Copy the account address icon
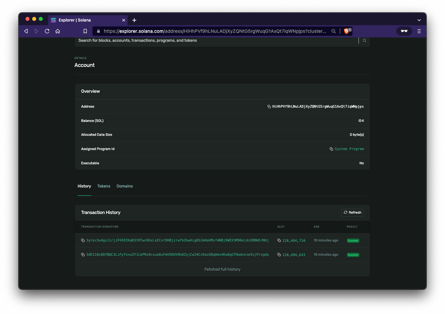Image resolution: width=445 pixels, height=314 pixels. pyautogui.click(x=269, y=107)
